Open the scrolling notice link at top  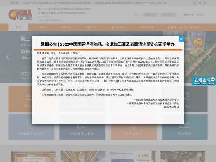point(95,3)
